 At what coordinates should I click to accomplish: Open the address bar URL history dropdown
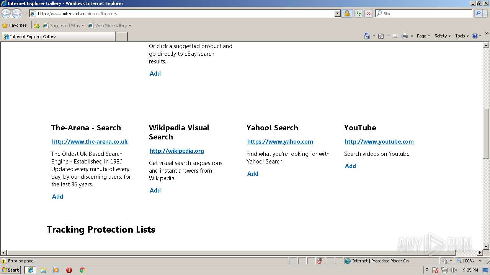[x=337, y=14]
